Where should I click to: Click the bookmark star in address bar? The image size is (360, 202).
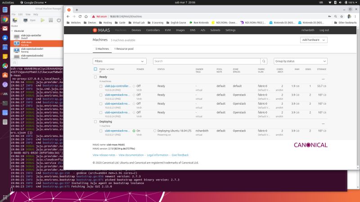tap(342, 17)
